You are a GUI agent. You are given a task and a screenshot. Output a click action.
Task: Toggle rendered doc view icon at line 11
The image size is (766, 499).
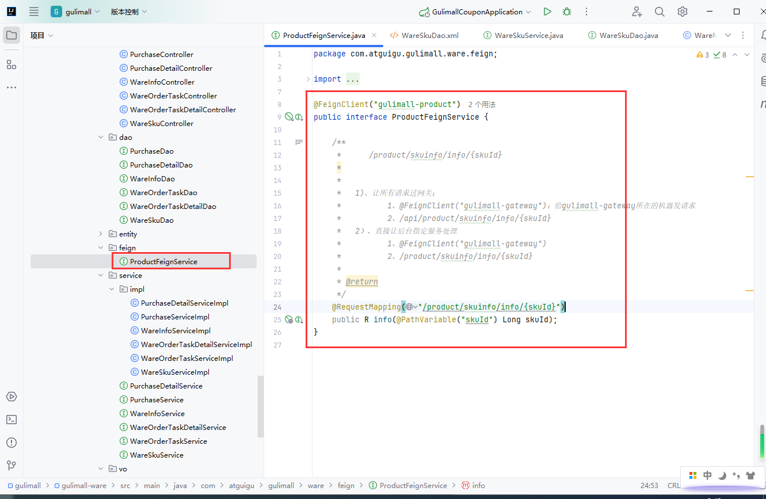pyautogui.click(x=299, y=142)
